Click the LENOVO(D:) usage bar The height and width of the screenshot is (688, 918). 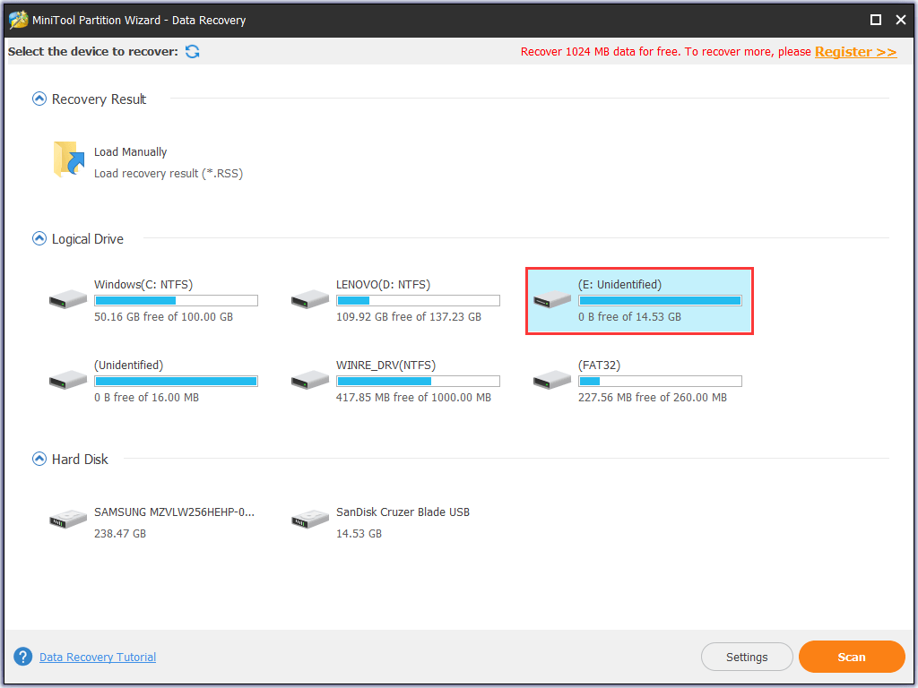click(x=418, y=301)
